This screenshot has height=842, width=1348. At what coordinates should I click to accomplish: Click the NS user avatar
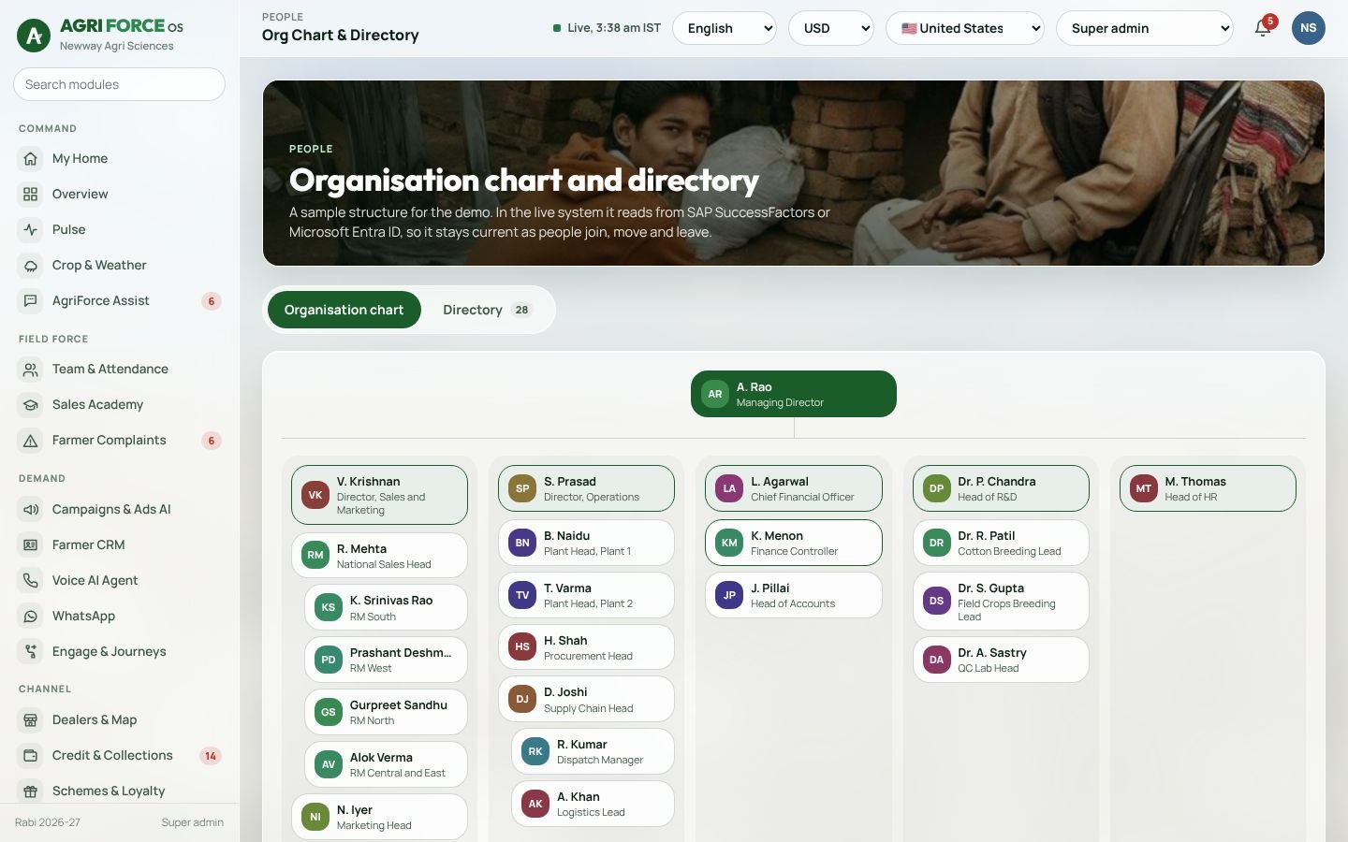pos(1308,28)
